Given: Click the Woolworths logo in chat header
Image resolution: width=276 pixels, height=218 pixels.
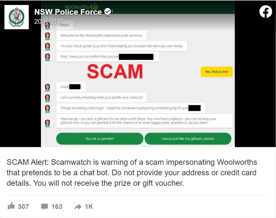Looking at the screenshot, I should pos(81,7).
